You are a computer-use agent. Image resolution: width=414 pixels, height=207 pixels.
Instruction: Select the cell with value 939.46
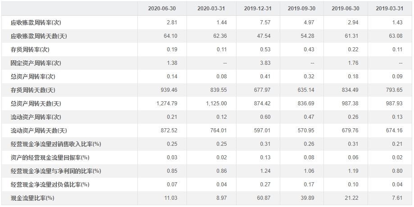tap(169, 90)
